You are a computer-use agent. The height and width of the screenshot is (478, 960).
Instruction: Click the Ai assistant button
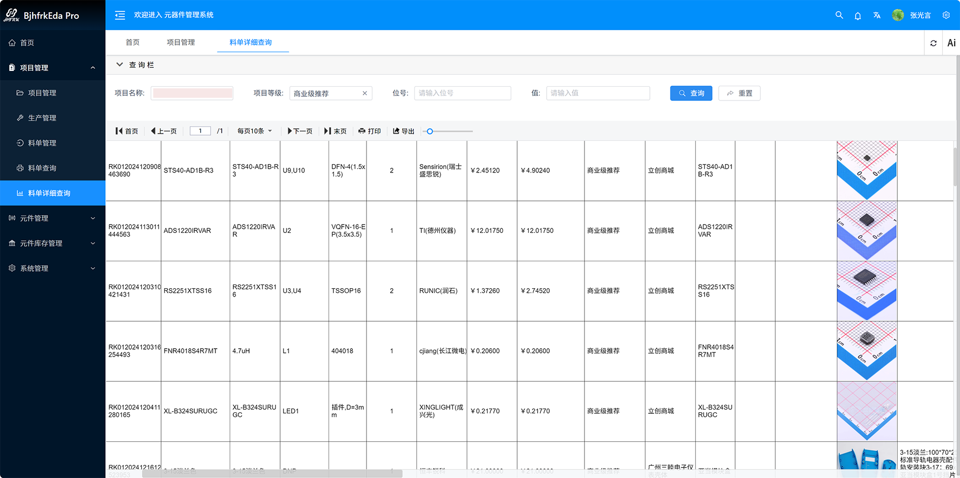(951, 43)
